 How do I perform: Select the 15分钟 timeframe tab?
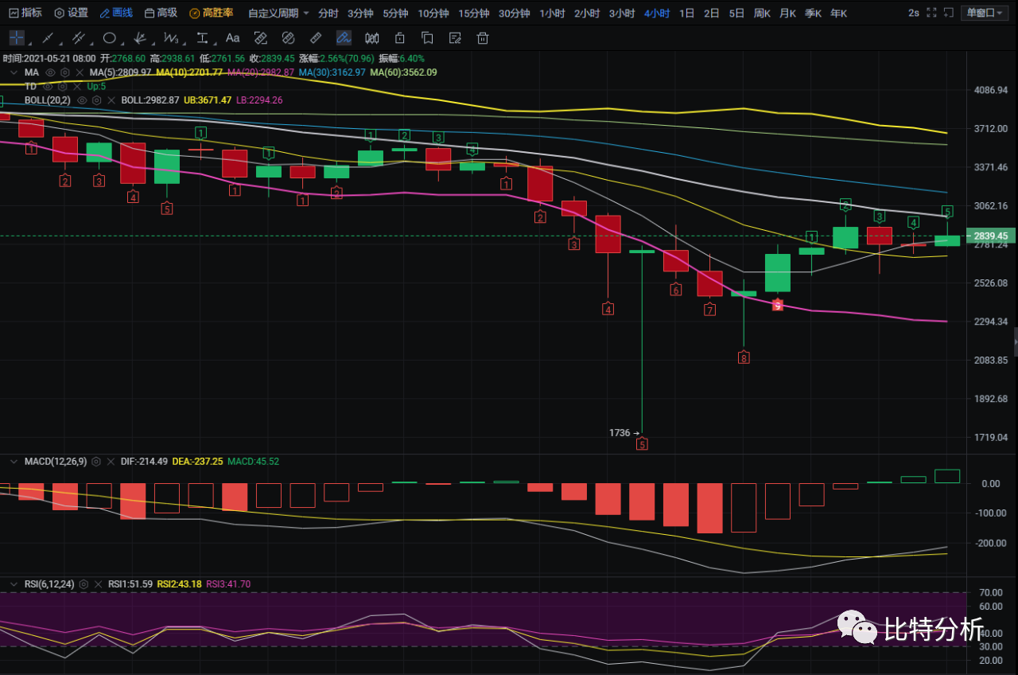(474, 13)
